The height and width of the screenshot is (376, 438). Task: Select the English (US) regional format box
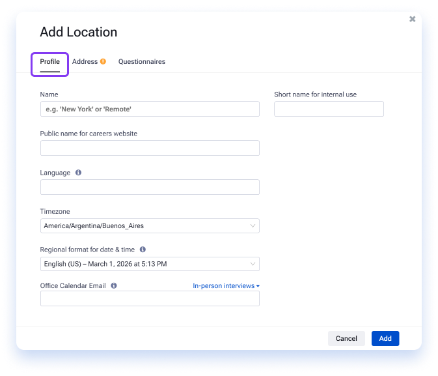[x=150, y=264]
